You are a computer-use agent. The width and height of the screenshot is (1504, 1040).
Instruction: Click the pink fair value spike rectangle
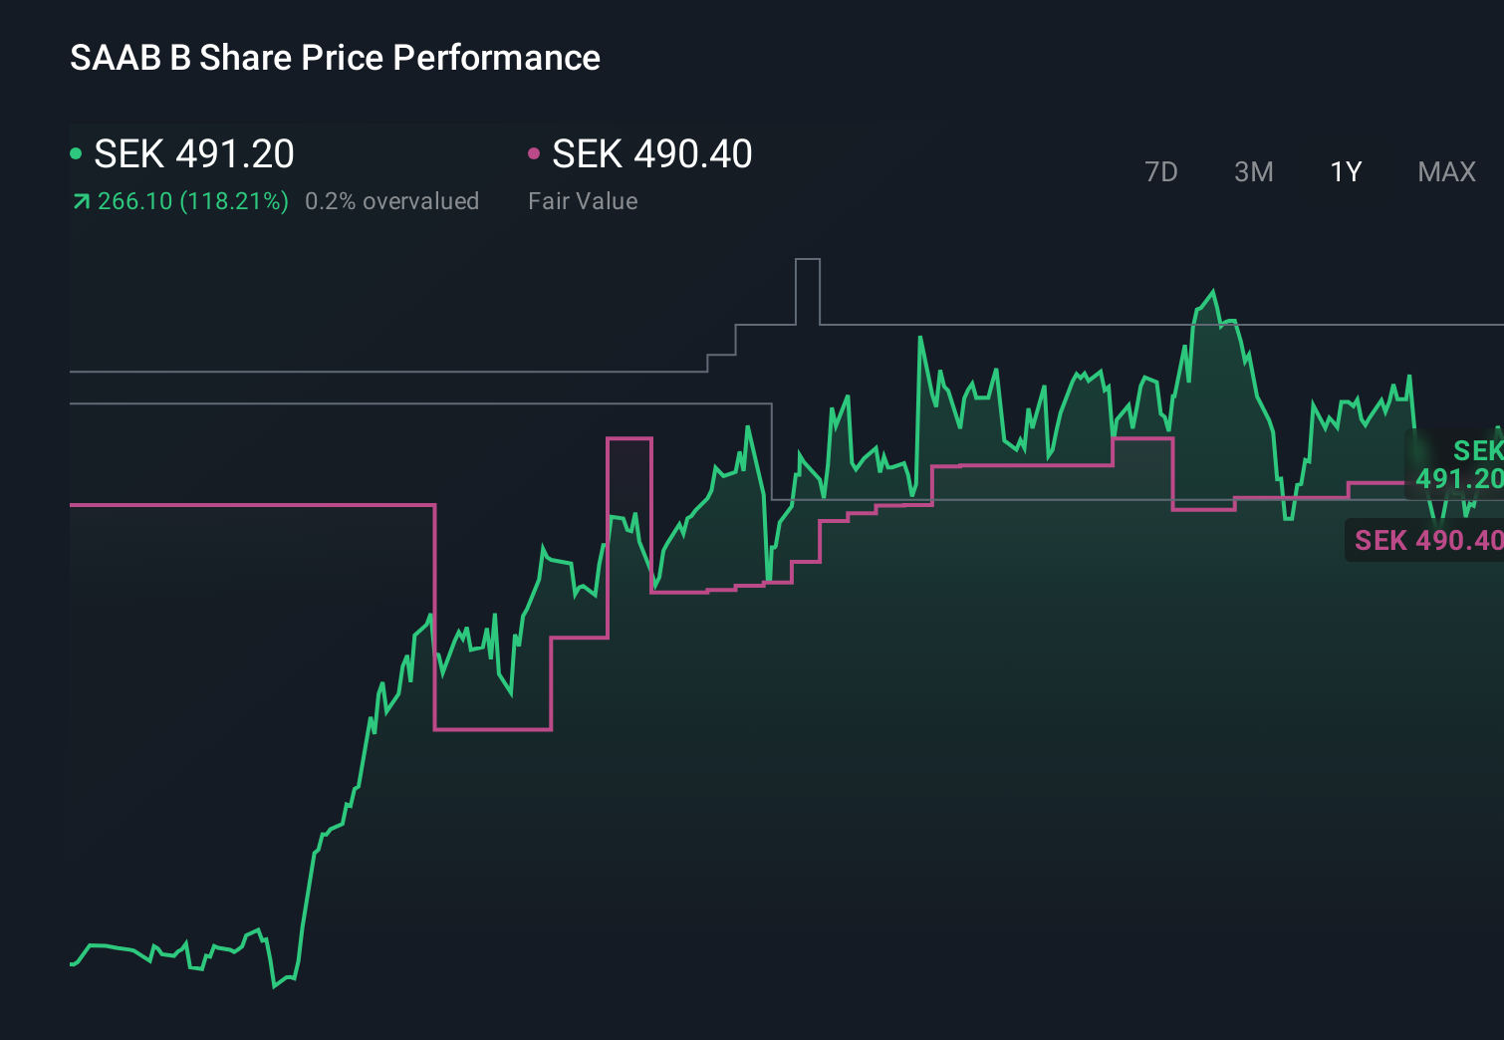[629, 514]
